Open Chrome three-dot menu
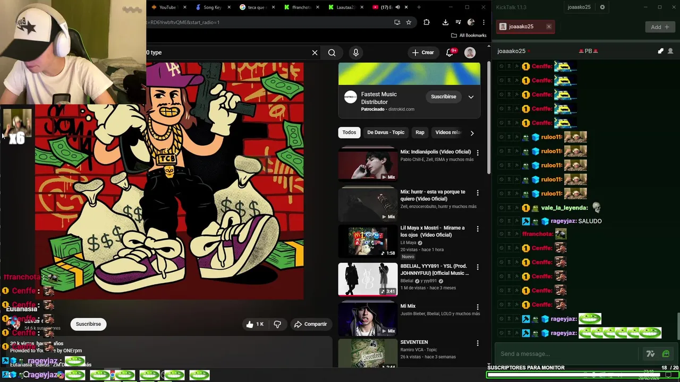The height and width of the screenshot is (382, 680). (x=483, y=22)
